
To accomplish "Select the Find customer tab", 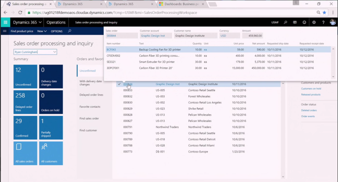I will coord(88,130).
